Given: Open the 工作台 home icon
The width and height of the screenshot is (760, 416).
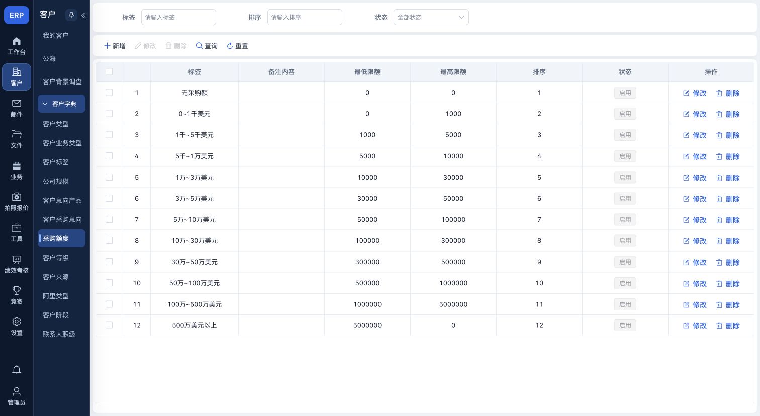Looking at the screenshot, I should tap(17, 41).
